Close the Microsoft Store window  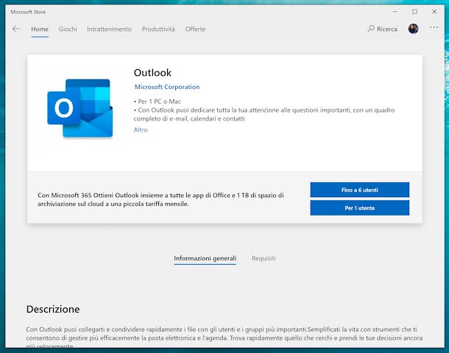tap(434, 12)
